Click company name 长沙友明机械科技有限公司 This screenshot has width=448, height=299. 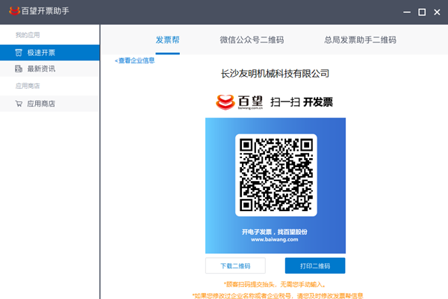coord(275,74)
